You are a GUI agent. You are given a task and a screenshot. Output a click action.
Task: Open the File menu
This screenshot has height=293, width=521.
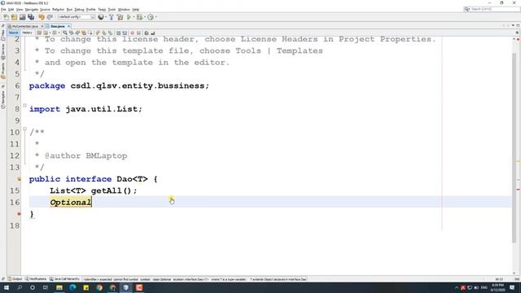[x=3, y=10]
